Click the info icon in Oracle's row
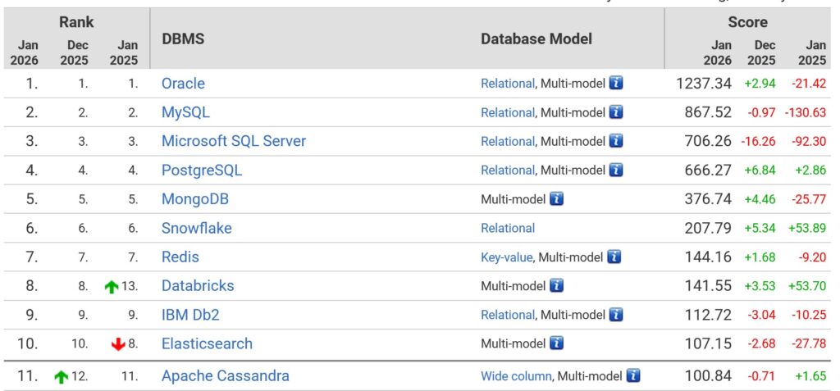The height and width of the screenshot is (391, 840). tap(616, 84)
